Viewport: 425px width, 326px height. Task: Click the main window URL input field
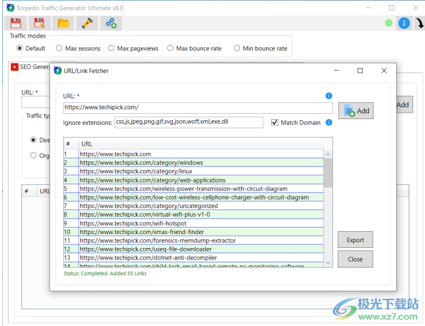tap(35, 102)
